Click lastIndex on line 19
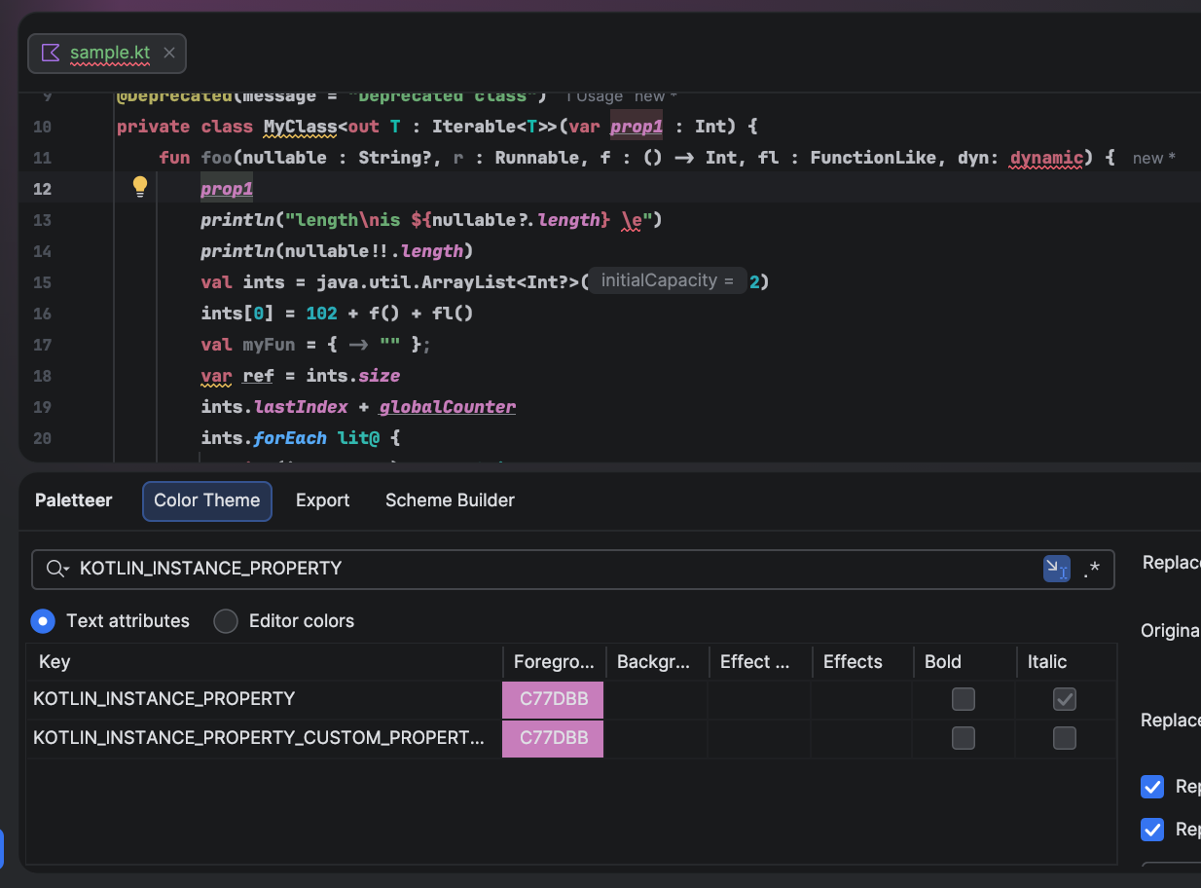 (301, 407)
